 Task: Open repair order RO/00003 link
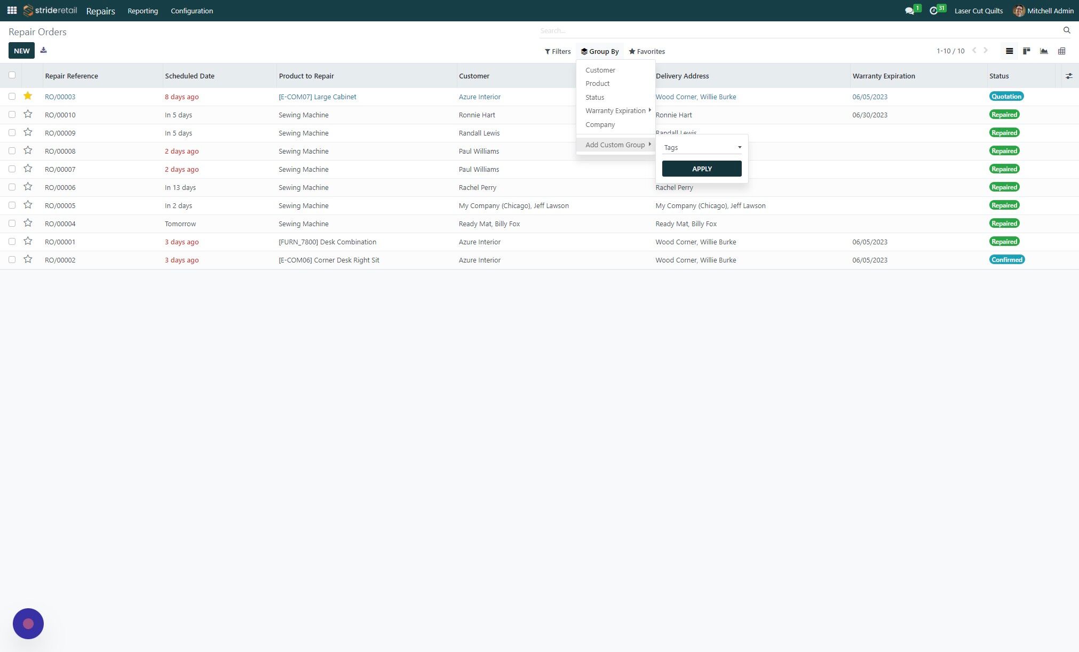click(60, 97)
